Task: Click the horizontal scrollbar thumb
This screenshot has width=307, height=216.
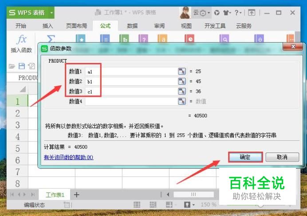Action: point(193,194)
